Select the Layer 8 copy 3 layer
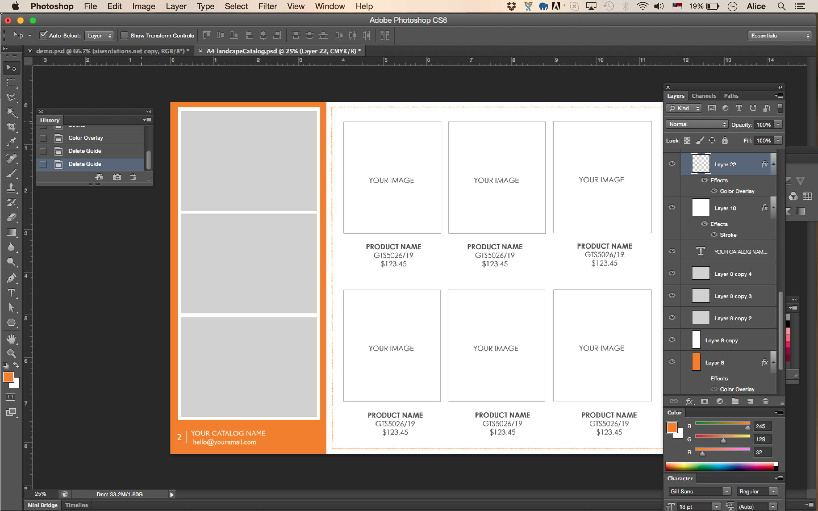The height and width of the screenshot is (511, 818). point(729,296)
